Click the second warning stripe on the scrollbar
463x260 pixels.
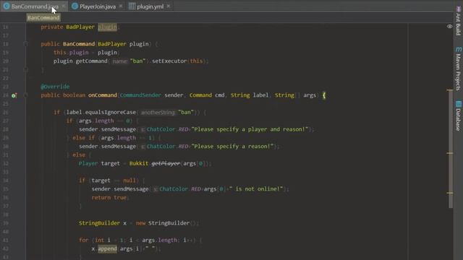(x=450, y=153)
